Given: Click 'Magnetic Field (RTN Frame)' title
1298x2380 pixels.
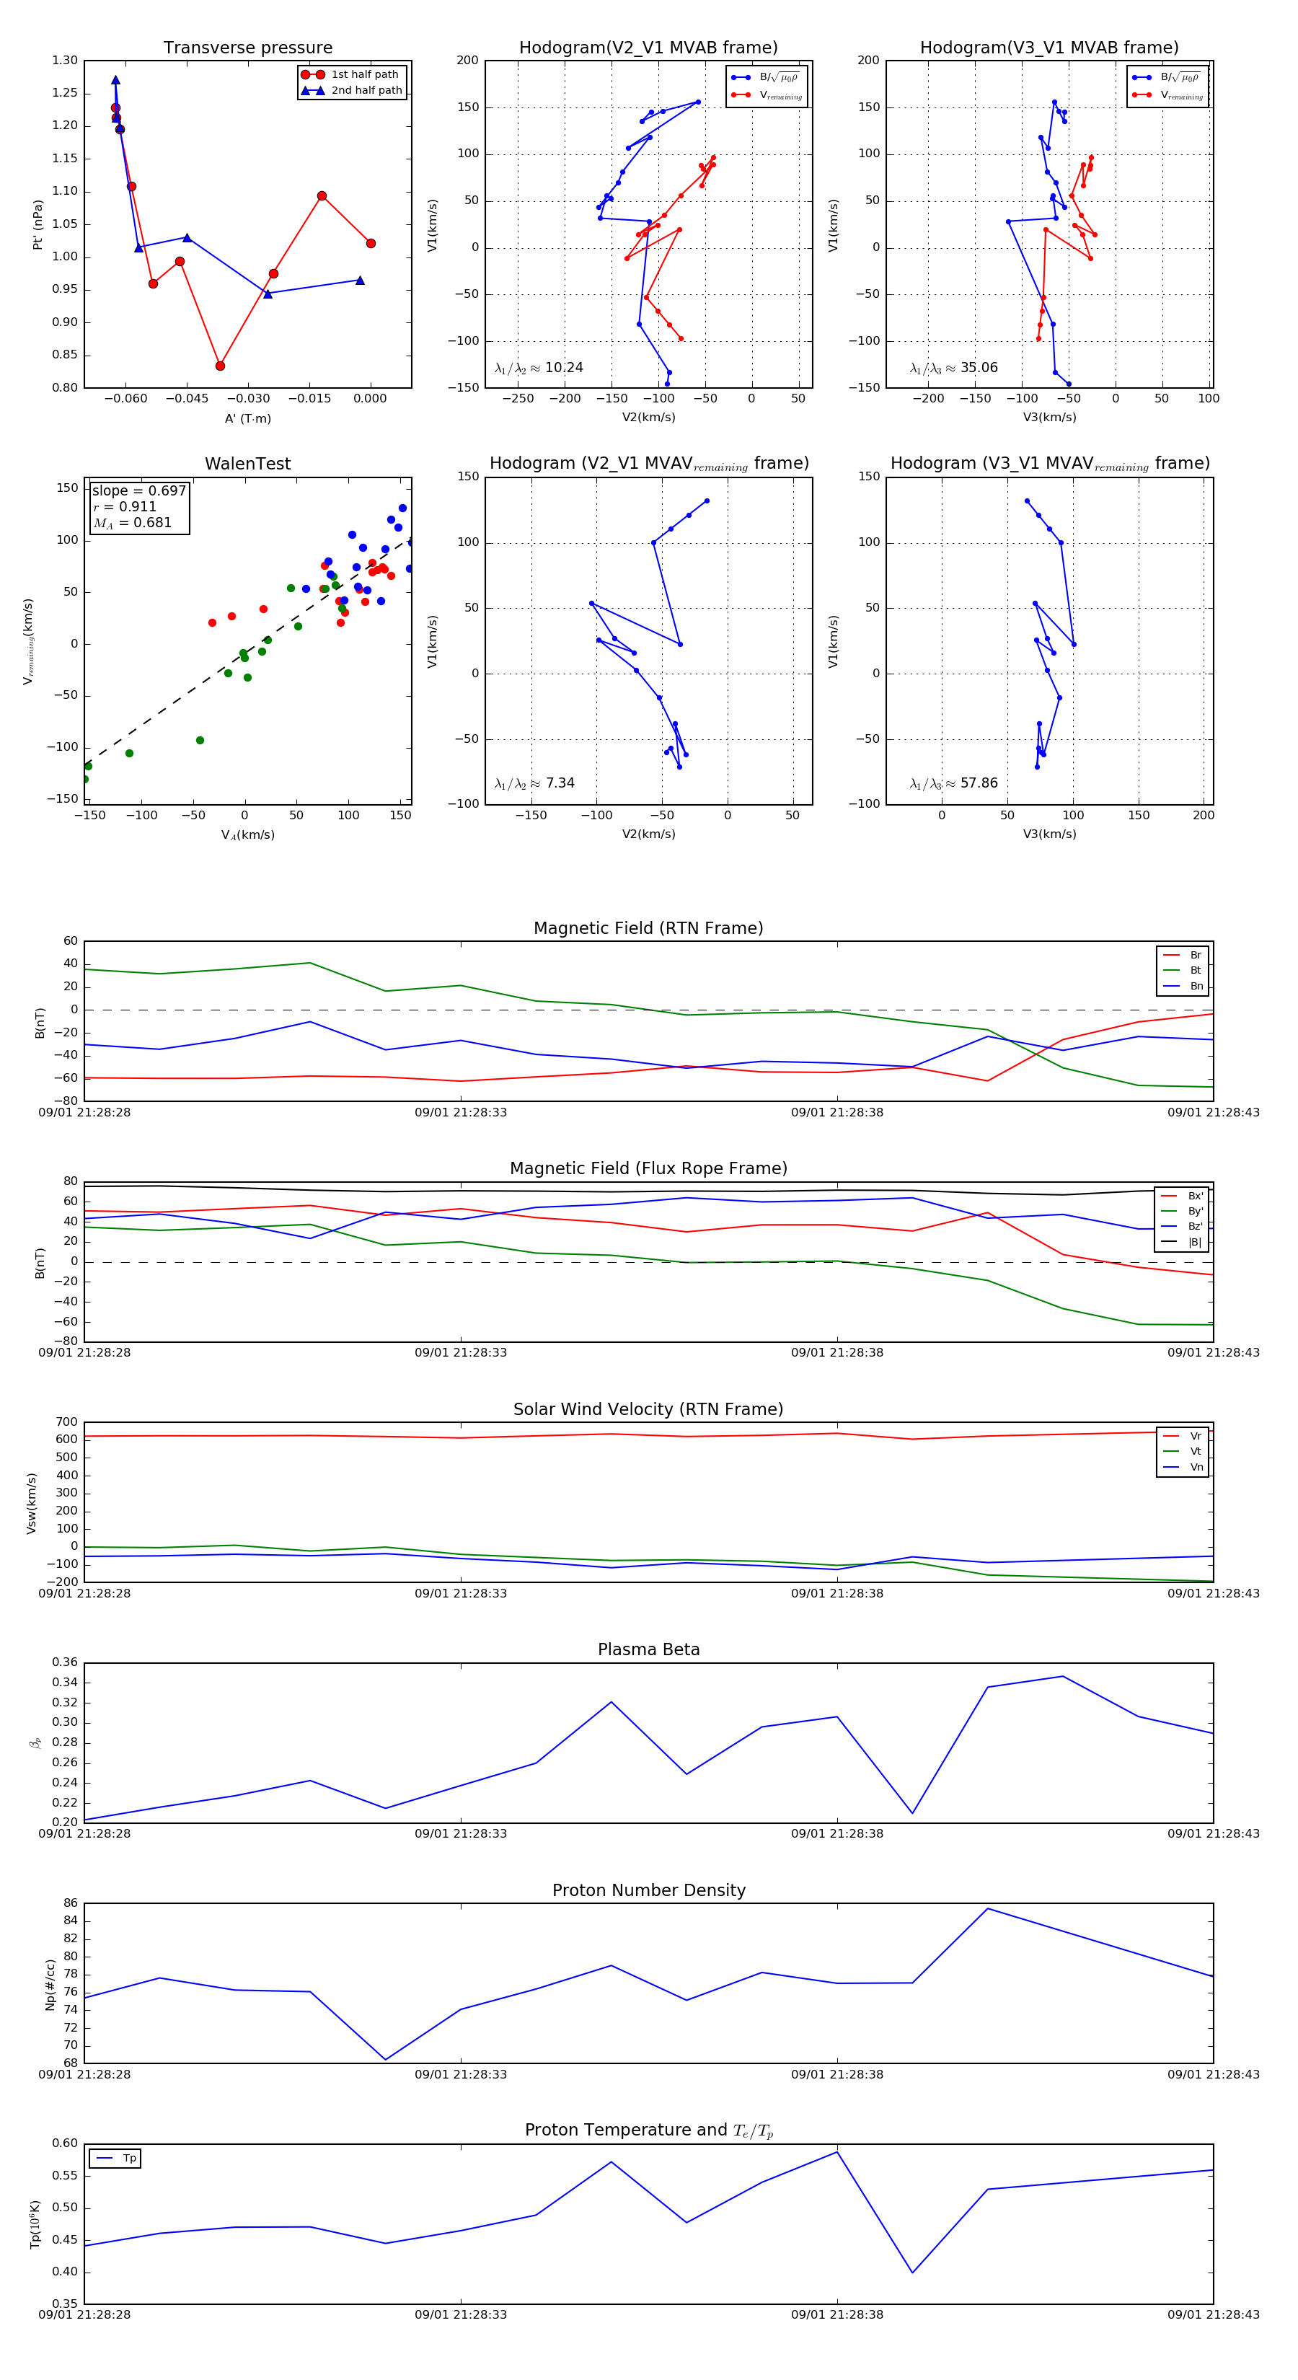Looking at the screenshot, I should coord(648,928).
